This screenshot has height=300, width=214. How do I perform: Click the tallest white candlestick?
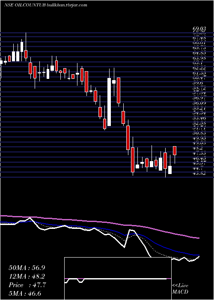tap(109, 102)
